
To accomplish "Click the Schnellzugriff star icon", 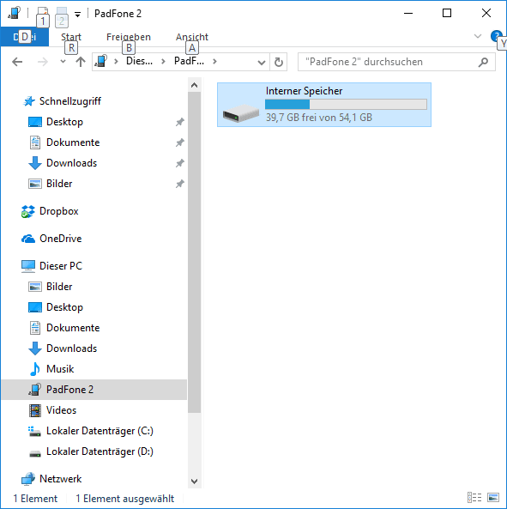I will pos(29,101).
